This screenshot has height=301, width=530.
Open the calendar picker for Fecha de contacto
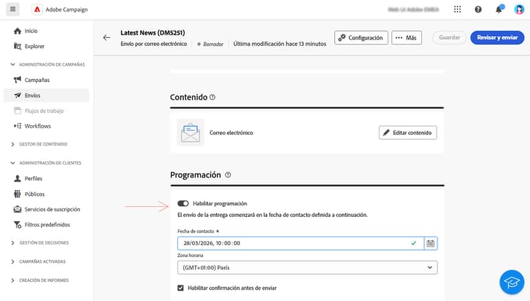pos(430,243)
